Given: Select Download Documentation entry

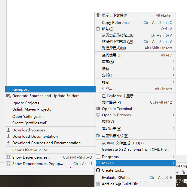Looking at the screenshot, I should point(50,137).
